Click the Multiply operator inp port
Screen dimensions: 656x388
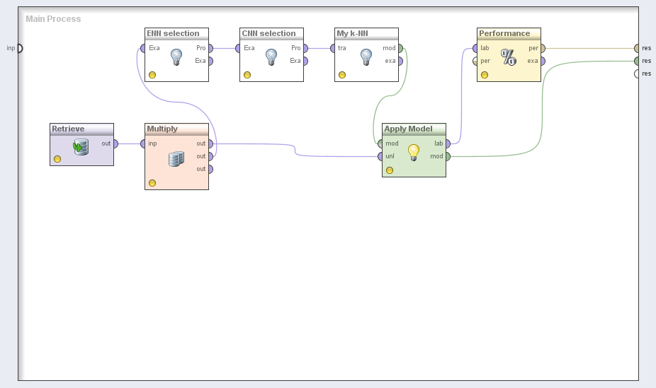point(143,143)
